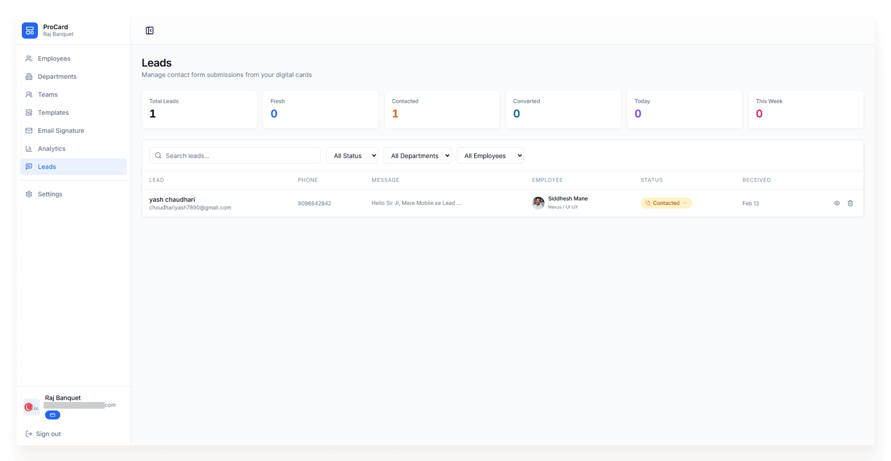
Task: Click the Analytics bar chart icon
Action: click(x=29, y=148)
